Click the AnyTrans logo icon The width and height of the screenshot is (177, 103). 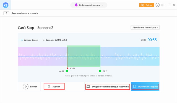point(6,5)
